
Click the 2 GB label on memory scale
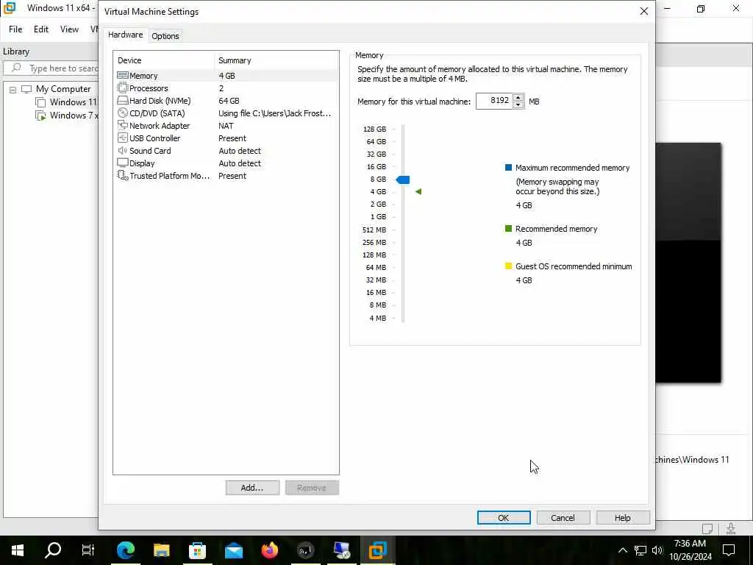[378, 205]
